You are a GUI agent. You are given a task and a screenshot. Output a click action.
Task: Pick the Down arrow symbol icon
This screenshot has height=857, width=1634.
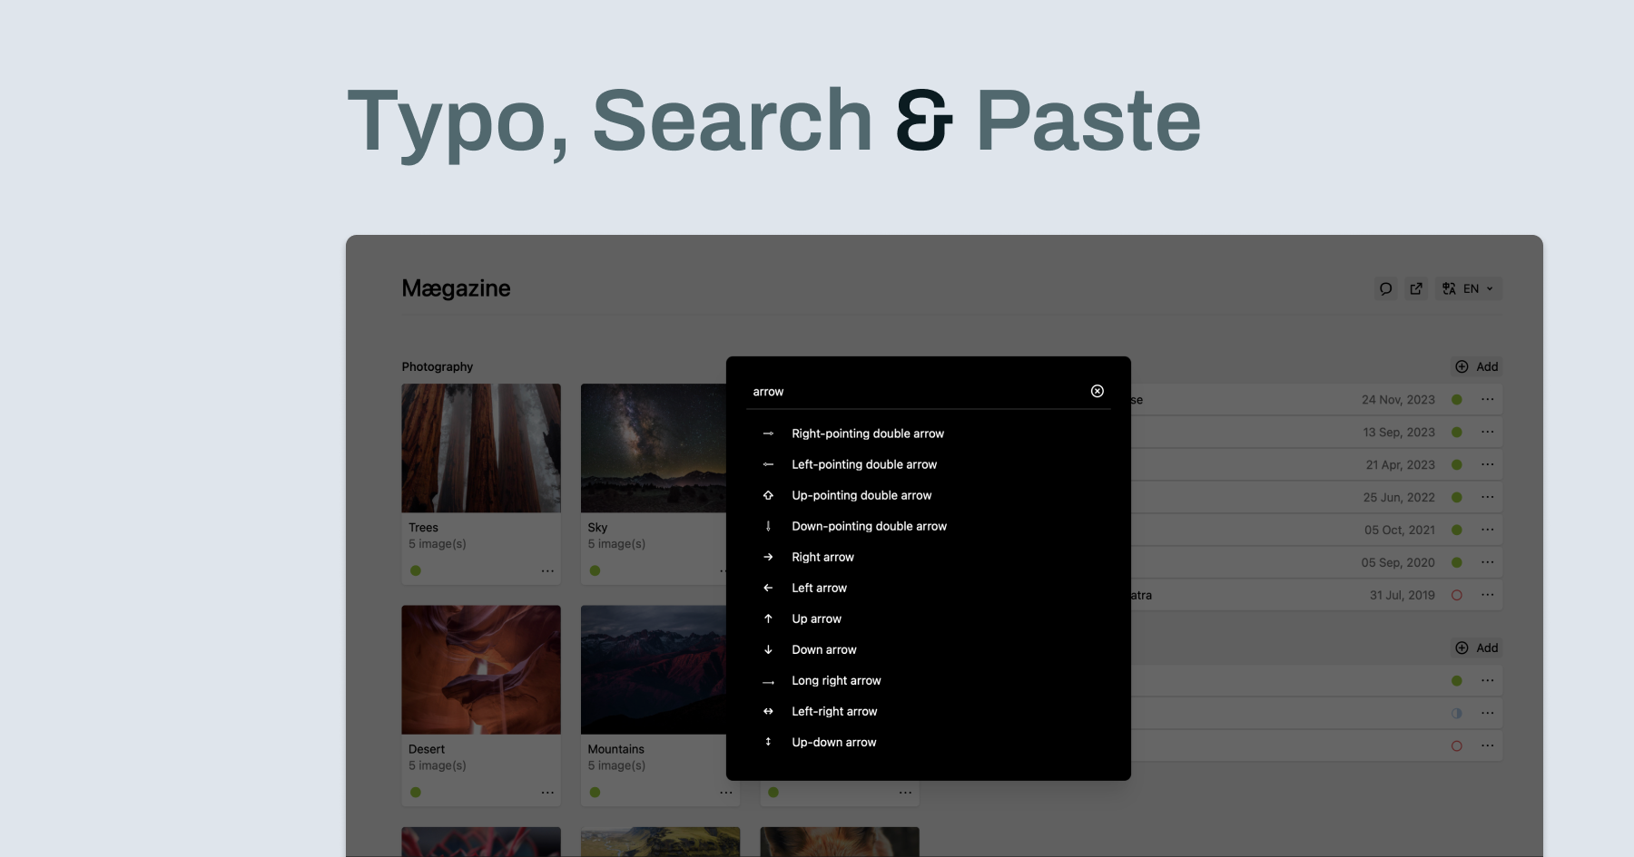coord(768,649)
